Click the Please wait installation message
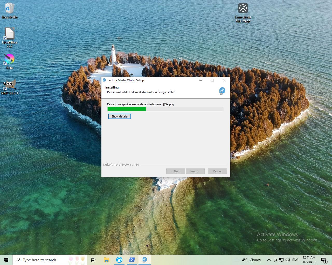The height and width of the screenshot is (265, 332). pos(142,92)
